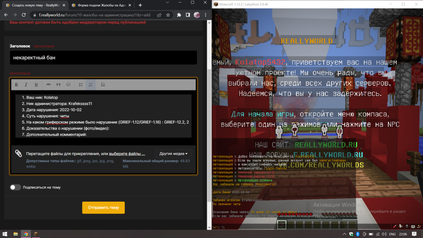Show hidden system tray icons
Screen dimensions: 423x238
344,234
